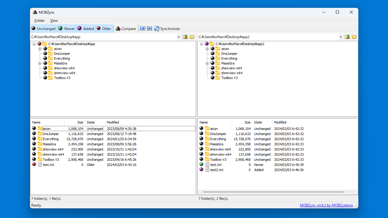
Task: Click the copy-to-left arrow icon
Action: 149,28
